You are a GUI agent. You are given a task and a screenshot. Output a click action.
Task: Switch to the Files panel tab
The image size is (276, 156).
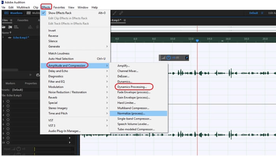coord(5,20)
